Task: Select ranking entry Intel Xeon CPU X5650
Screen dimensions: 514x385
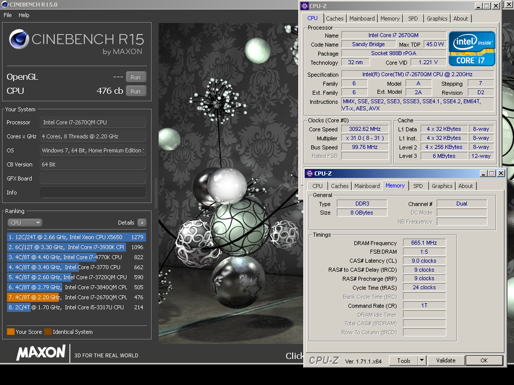Action: click(x=76, y=237)
